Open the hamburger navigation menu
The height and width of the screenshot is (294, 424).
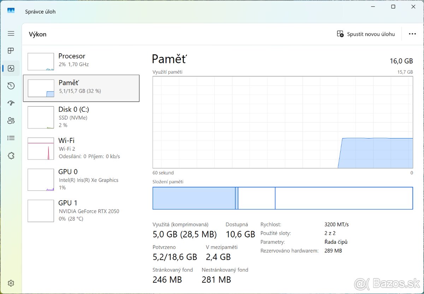click(x=11, y=33)
